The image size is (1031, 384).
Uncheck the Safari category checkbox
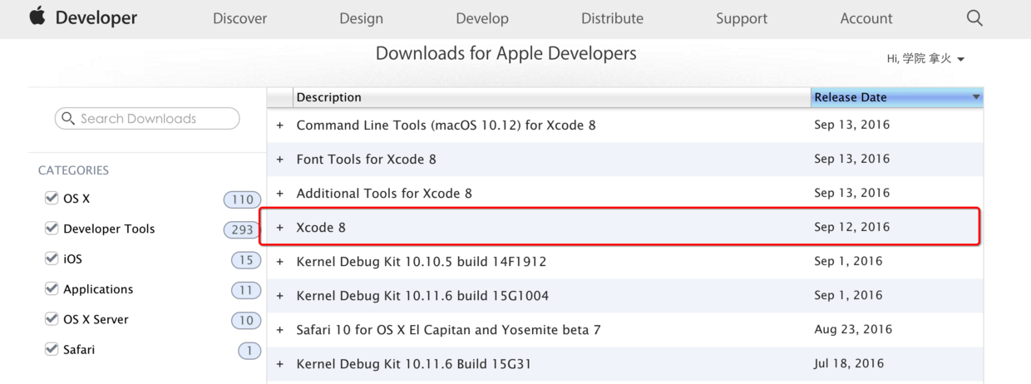point(52,349)
